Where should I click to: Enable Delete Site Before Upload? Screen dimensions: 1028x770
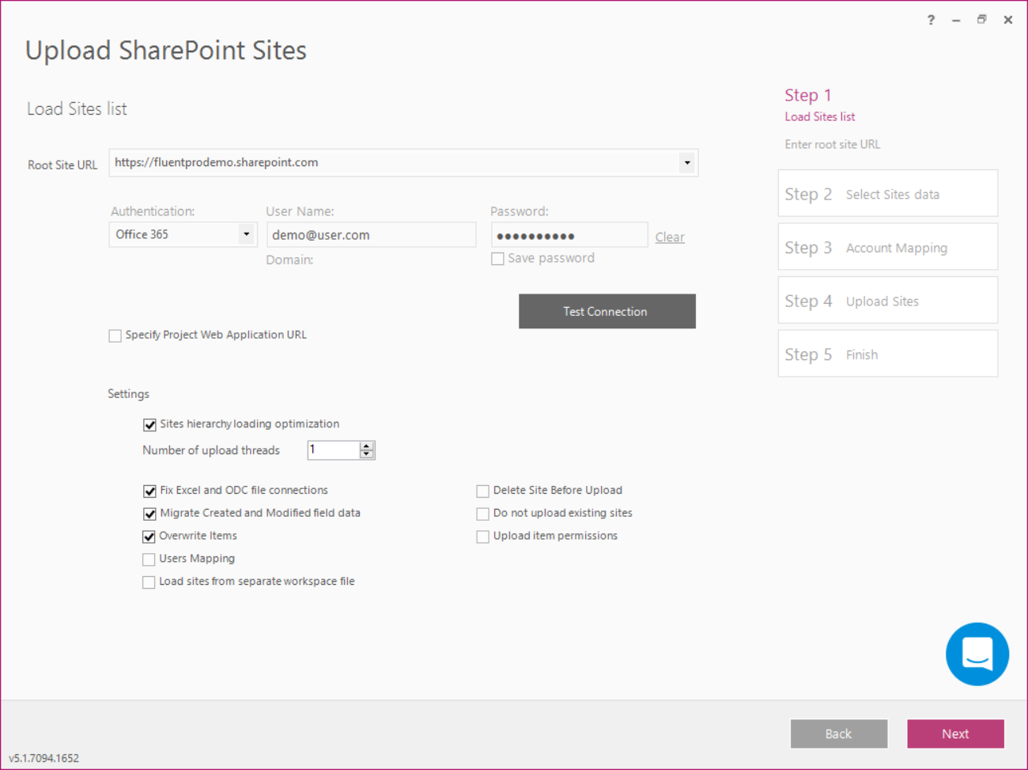482,491
